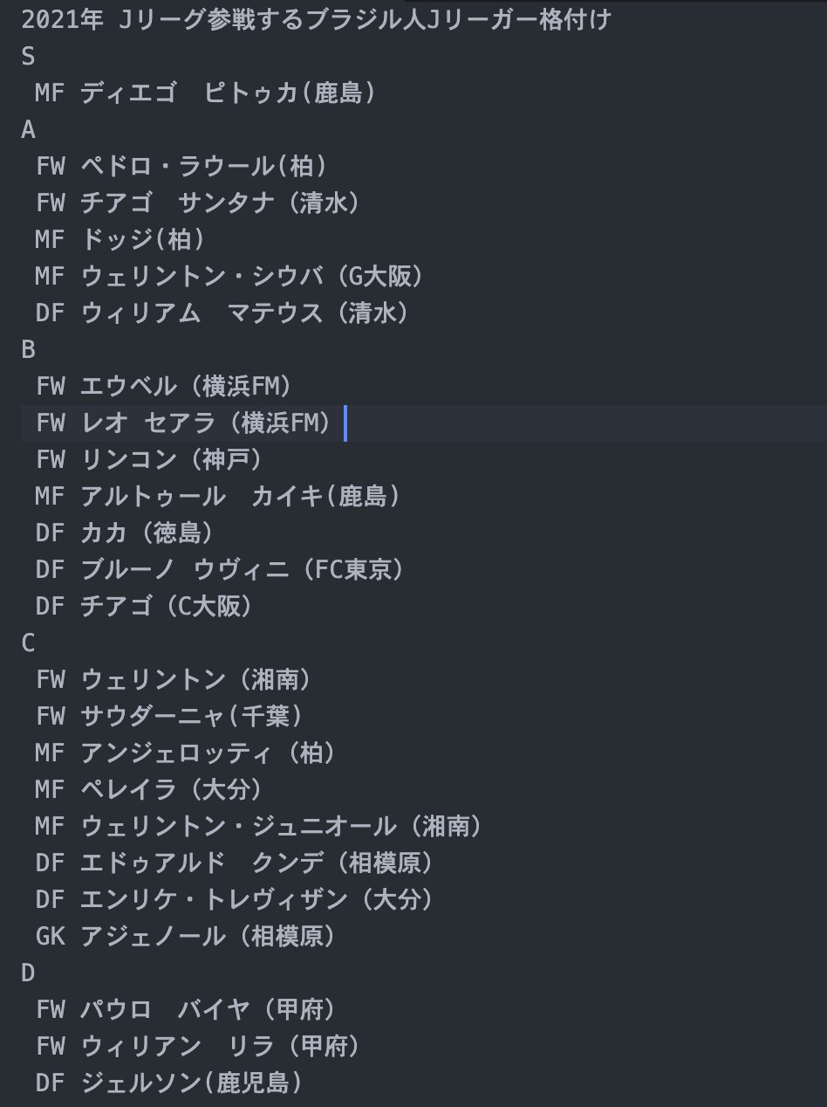Click the highlighted レオ セアラ(横浜FM) line
The width and height of the screenshot is (827, 1107).
pyautogui.click(x=184, y=423)
